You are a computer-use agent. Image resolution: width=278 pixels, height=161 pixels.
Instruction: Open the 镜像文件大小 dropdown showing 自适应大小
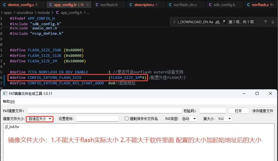(x=40, y=119)
